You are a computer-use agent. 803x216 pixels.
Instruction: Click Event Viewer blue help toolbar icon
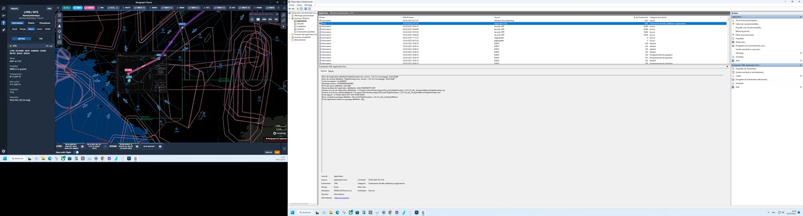(x=305, y=8)
